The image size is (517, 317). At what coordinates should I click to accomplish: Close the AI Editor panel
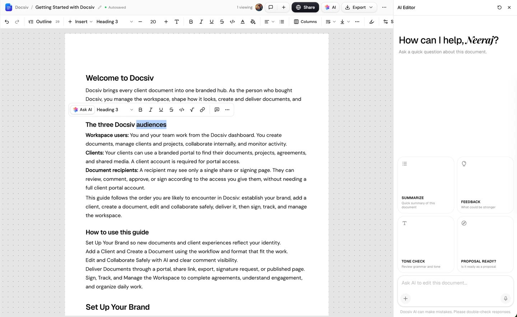point(509,7)
